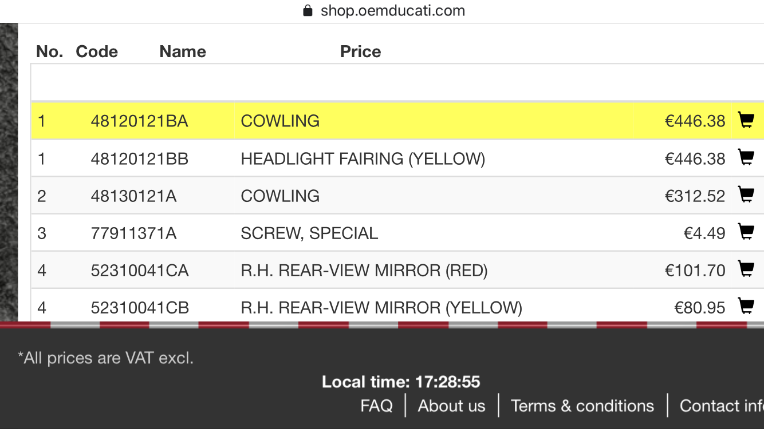Add R.H. REAR-VIEW MIRROR (YELLOW) to cart
The height and width of the screenshot is (429, 764).
pos(746,307)
